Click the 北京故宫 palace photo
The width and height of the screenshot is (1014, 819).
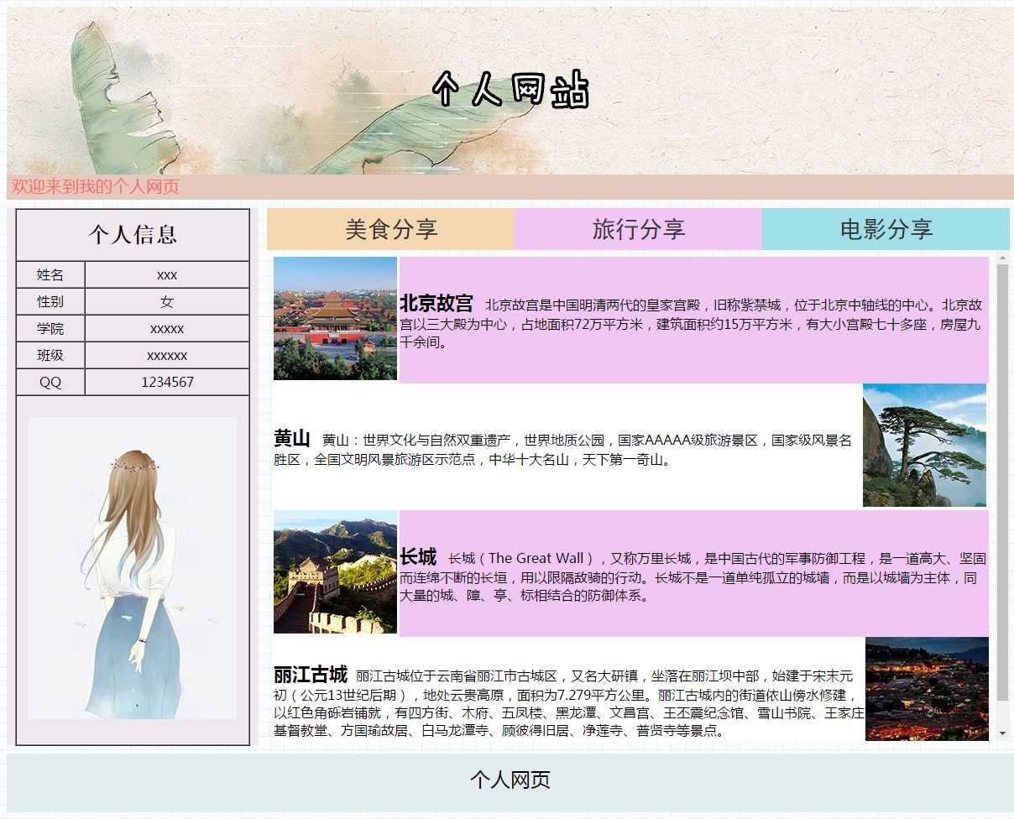point(335,319)
